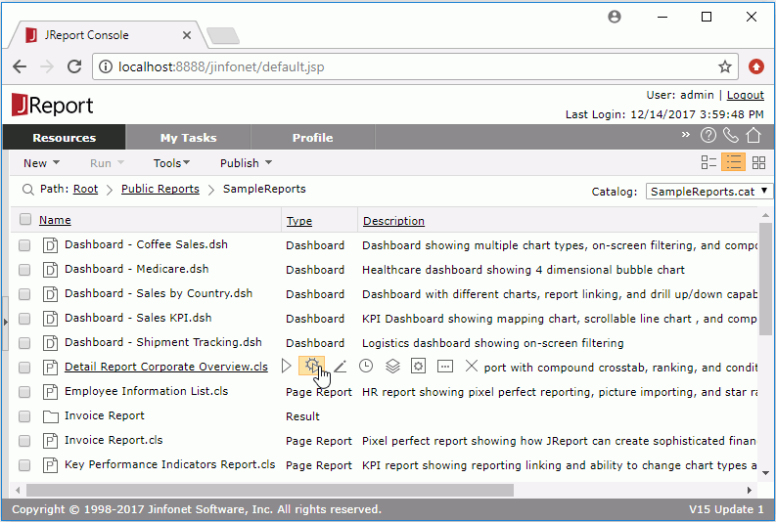Select Key Performance Indicators Report.cls row
Screen dimensions: 776x522
pyautogui.click(x=385, y=465)
